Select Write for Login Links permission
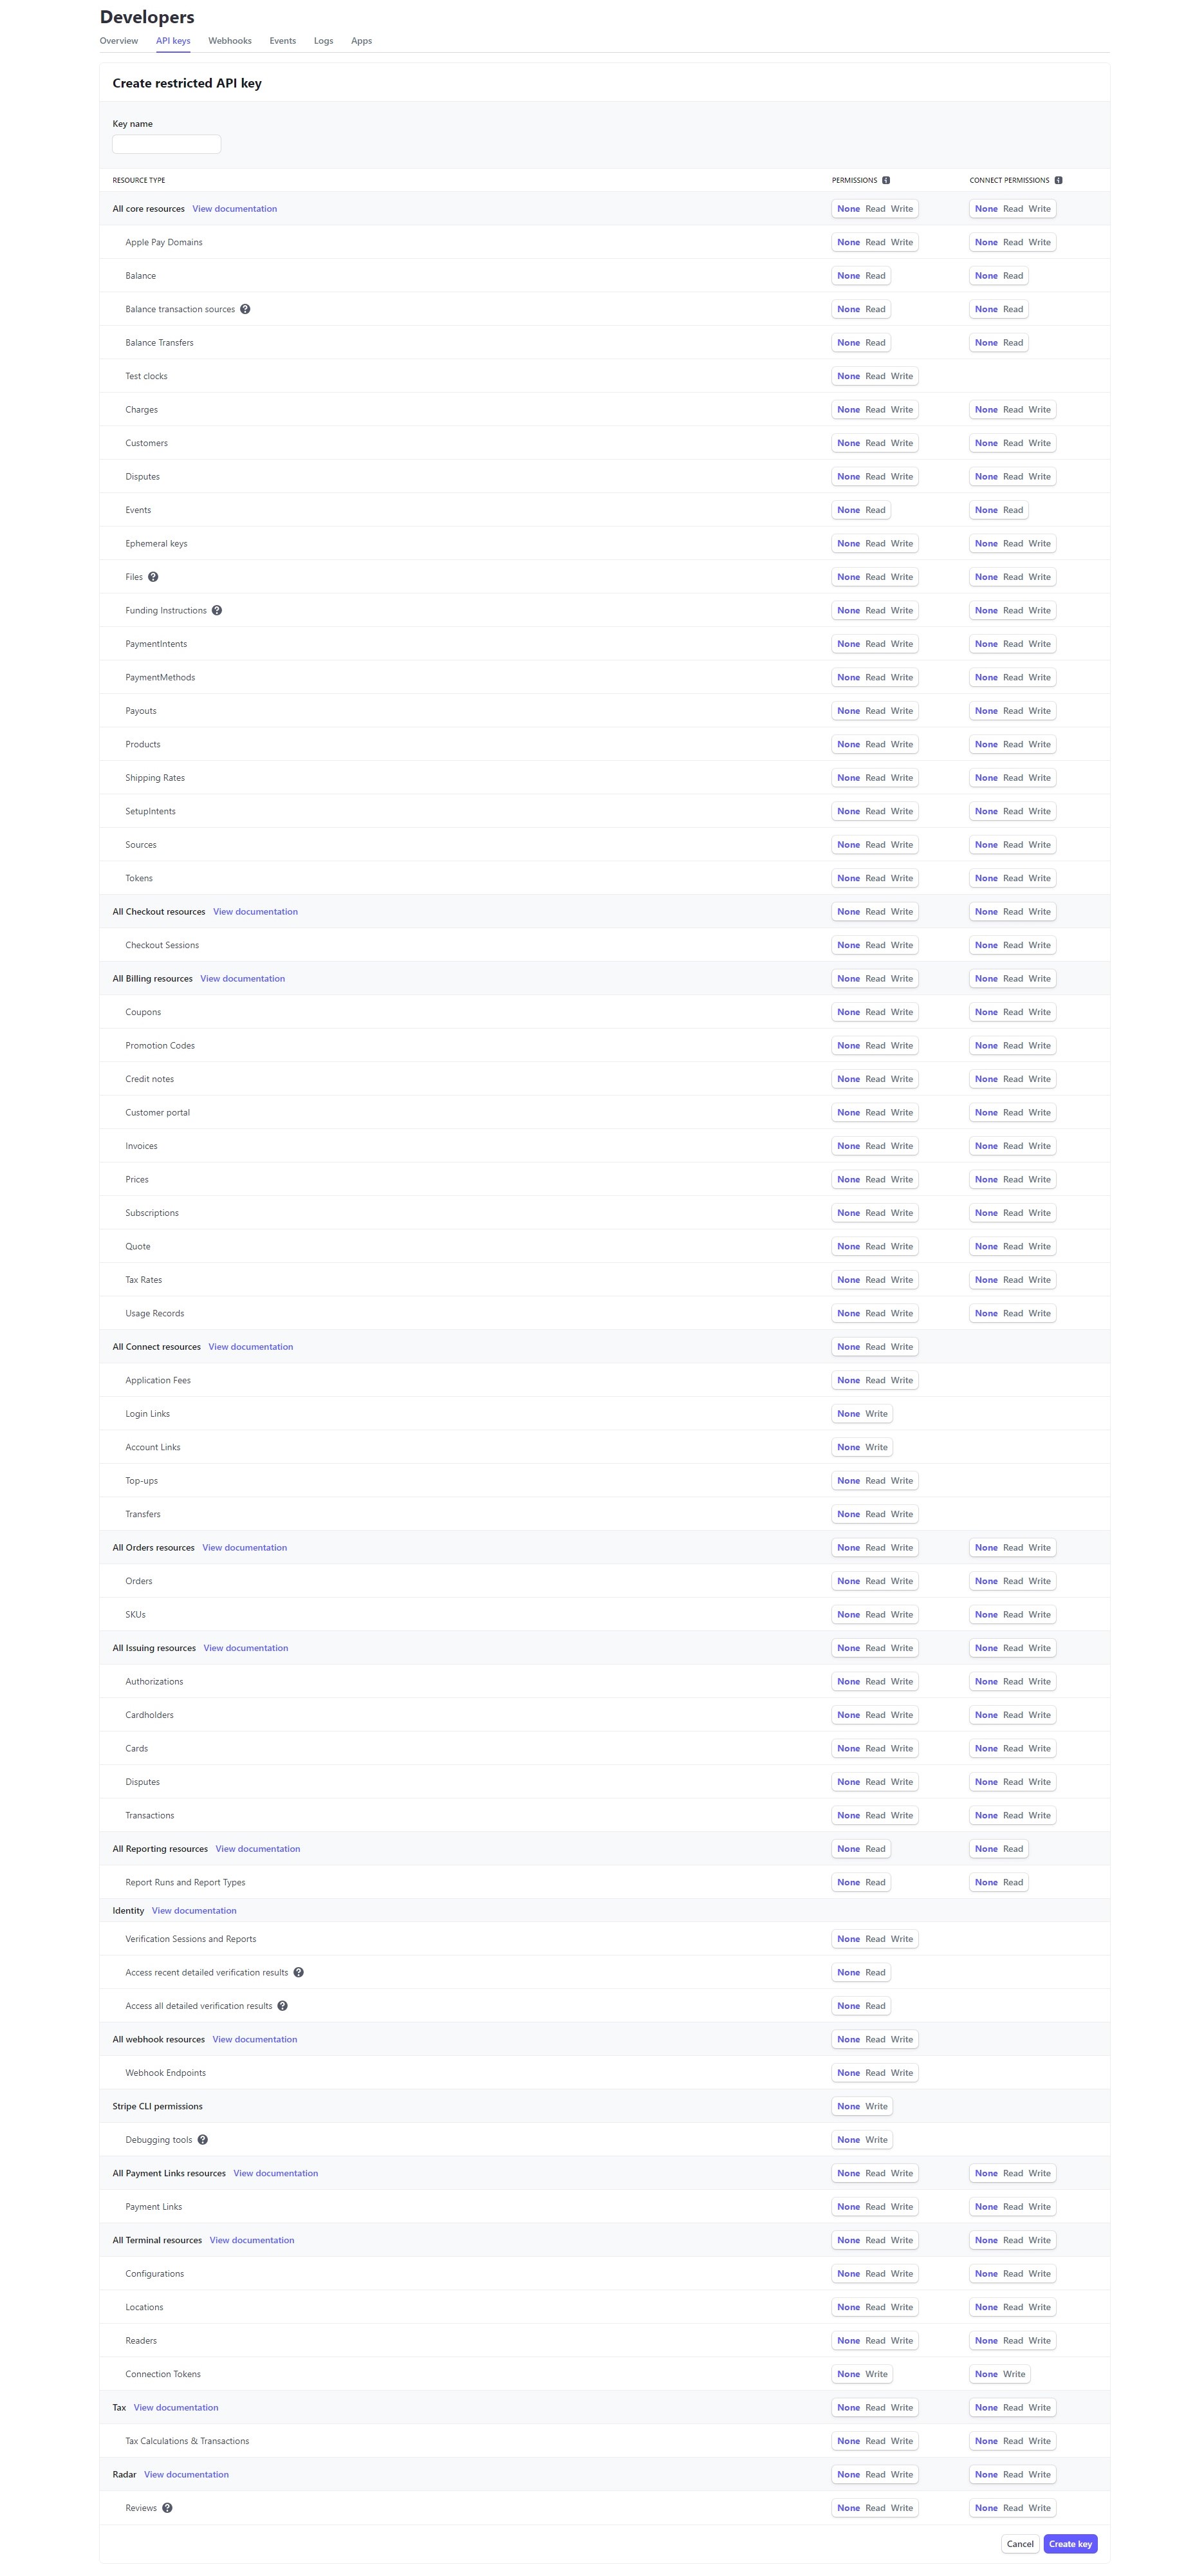1204x2576 pixels. click(x=876, y=1413)
